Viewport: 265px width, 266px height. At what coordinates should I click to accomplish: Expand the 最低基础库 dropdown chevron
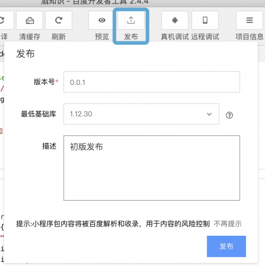point(209,114)
